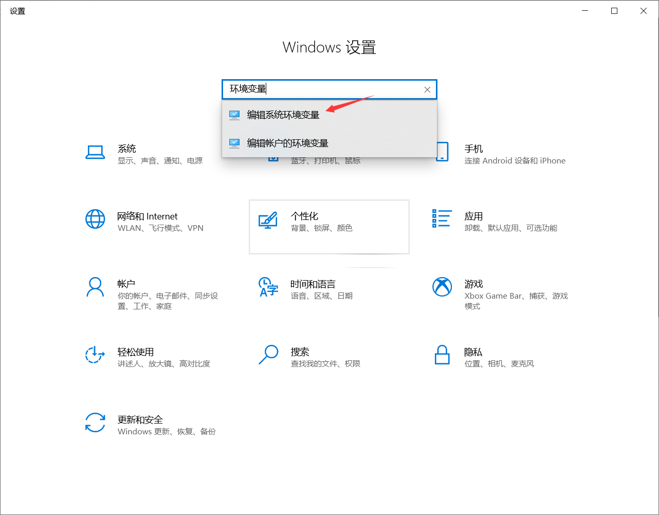Click the 你的帐户、电子邮件 description text
Screen dimensions: 659x515
tap(168, 301)
